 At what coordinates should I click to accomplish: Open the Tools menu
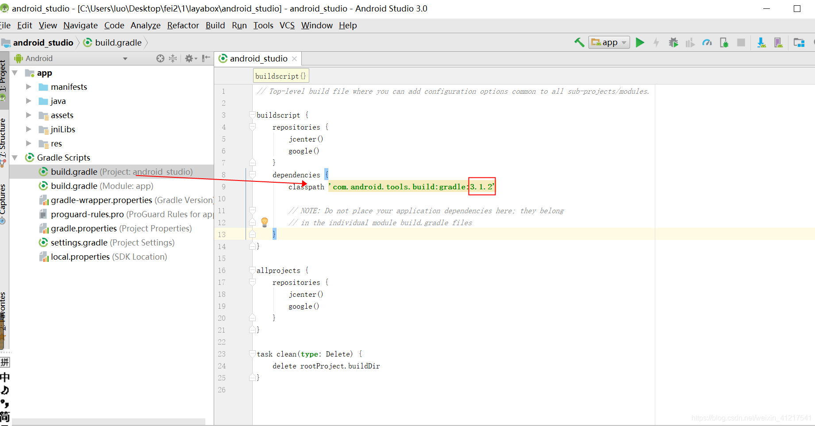[x=263, y=25]
